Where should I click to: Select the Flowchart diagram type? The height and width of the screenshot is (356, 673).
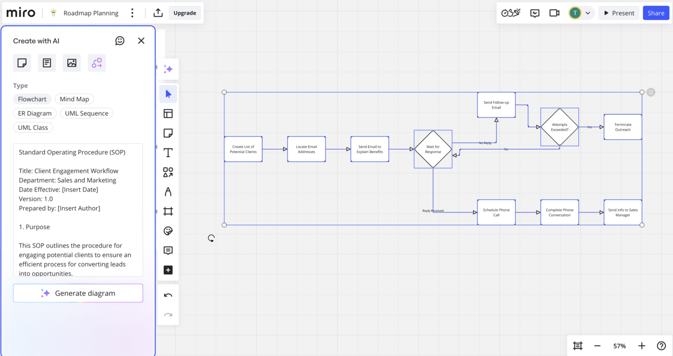(32, 98)
